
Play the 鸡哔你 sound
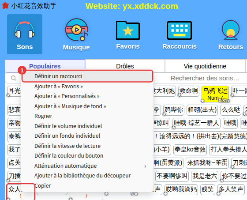click(174, 110)
